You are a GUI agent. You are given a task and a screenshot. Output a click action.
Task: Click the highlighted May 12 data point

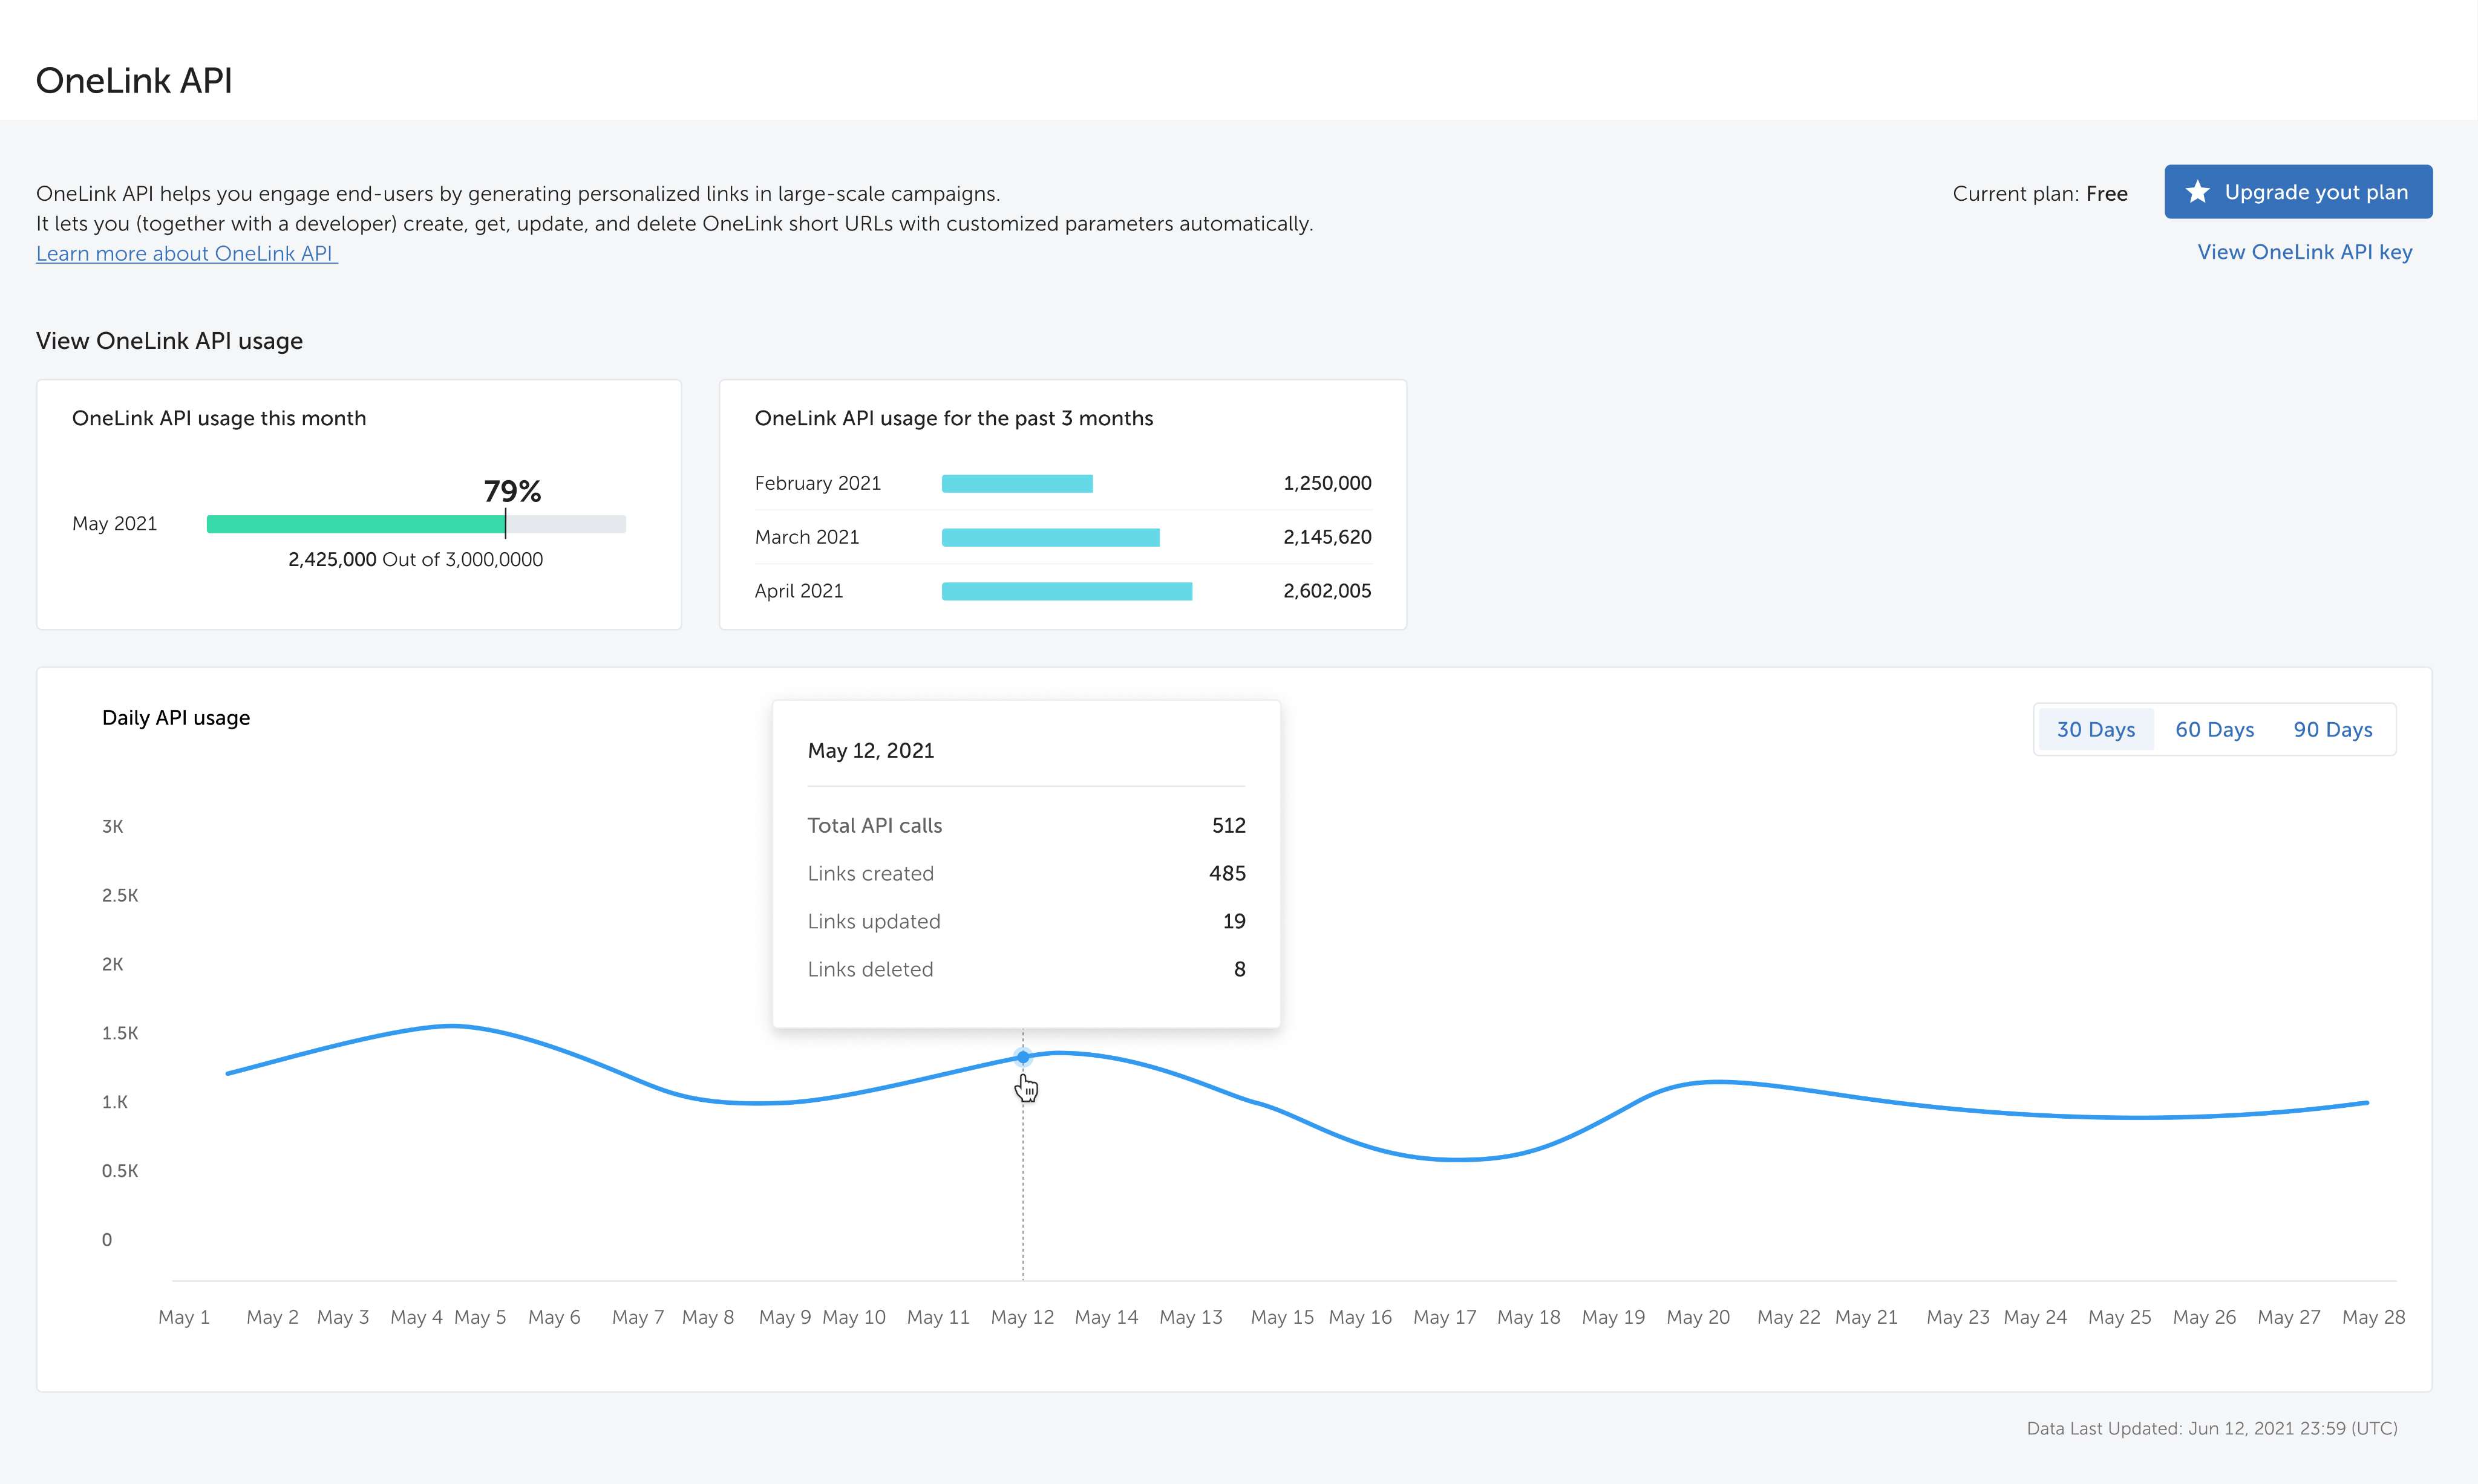point(1022,1057)
